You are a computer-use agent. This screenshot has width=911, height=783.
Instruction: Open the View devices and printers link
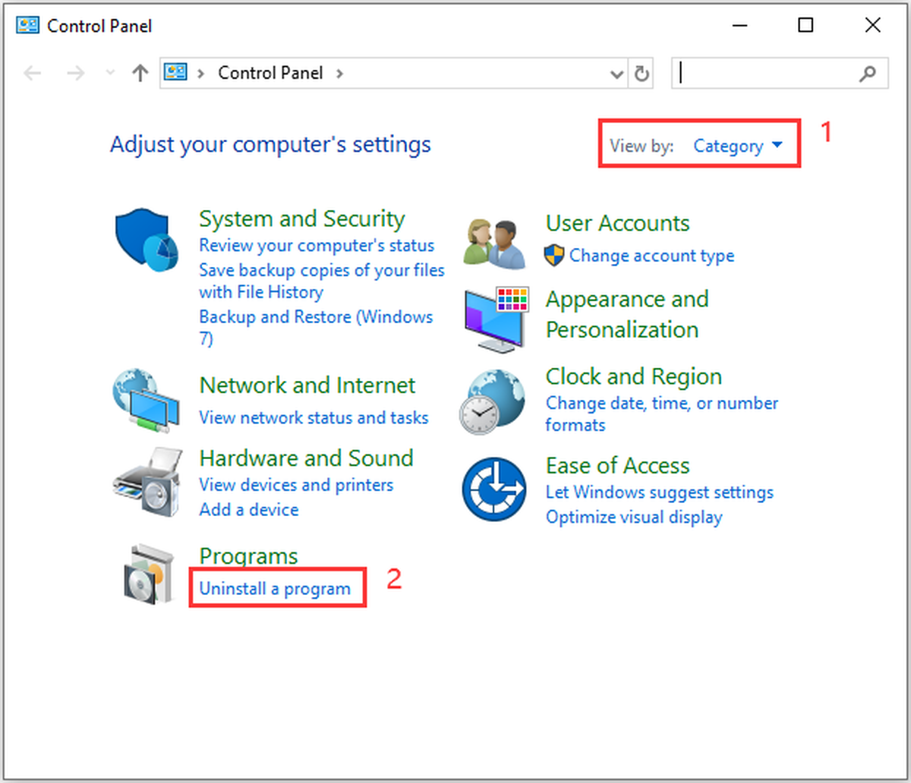pos(296,485)
